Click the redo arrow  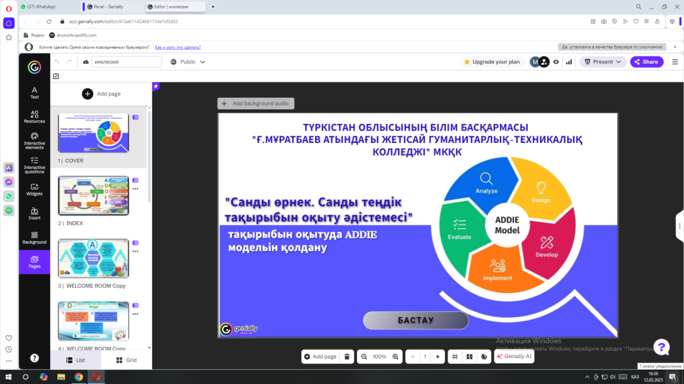click(x=70, y=62)
